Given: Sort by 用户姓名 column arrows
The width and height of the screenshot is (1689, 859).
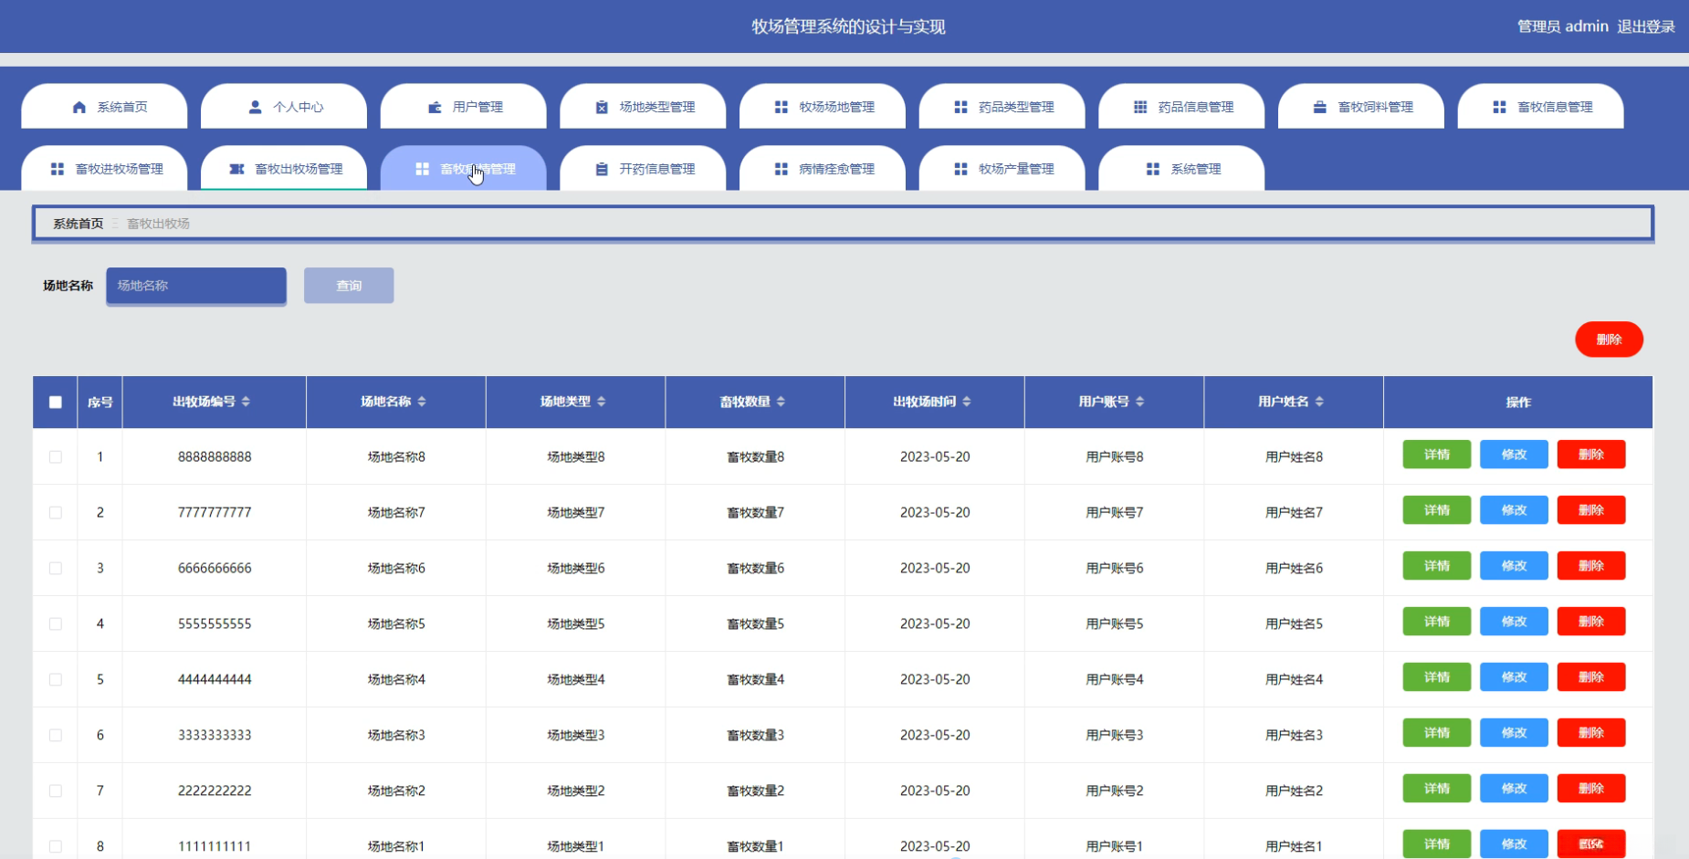Looking at the screenshot, I should 1319,402.
